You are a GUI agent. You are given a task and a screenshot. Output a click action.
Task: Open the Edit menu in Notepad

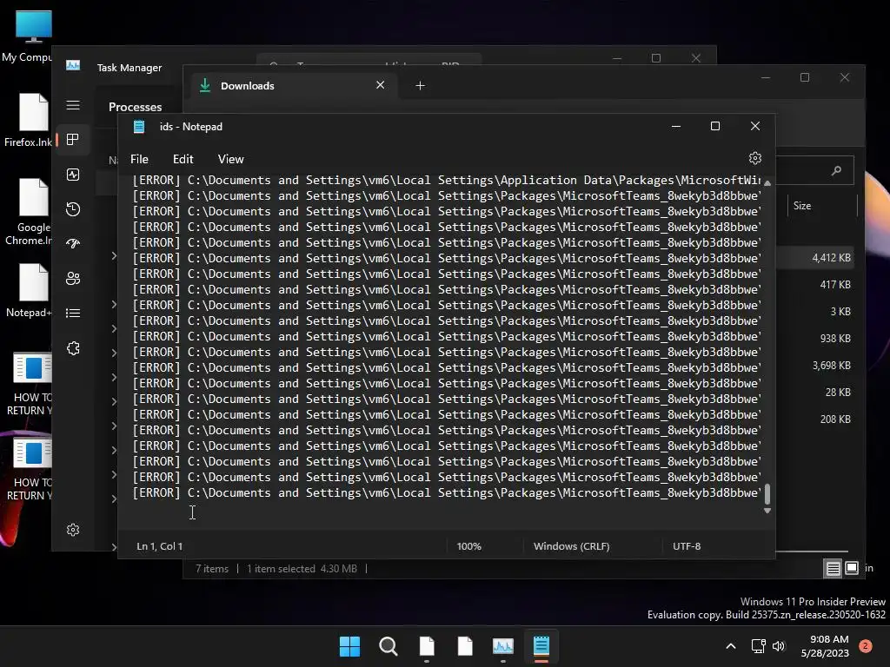(183, 160)
